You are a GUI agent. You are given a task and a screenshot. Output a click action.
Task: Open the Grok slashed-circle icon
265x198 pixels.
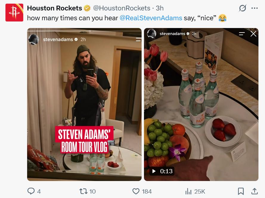click(x=243, y=8)
